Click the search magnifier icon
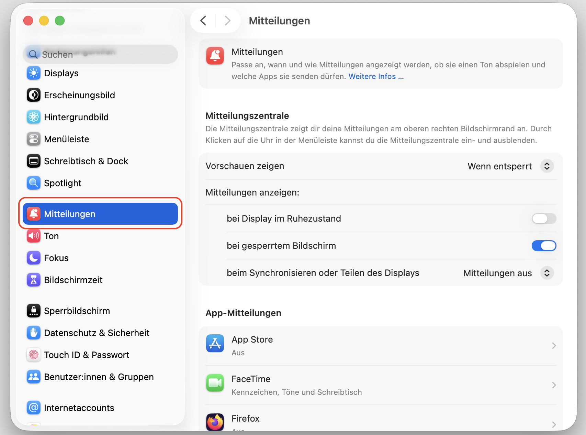The height and width of the screenshot is (435, 586). click(33, 54)
